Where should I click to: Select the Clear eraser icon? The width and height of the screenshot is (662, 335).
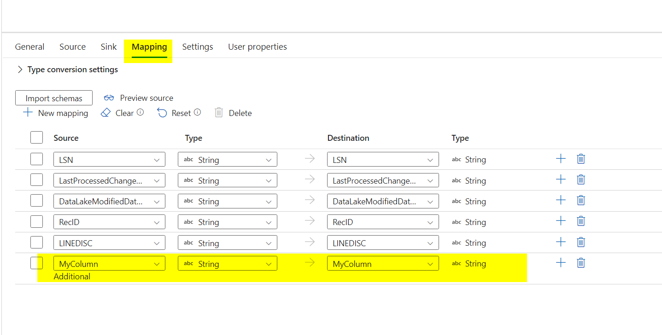(106, 113)
